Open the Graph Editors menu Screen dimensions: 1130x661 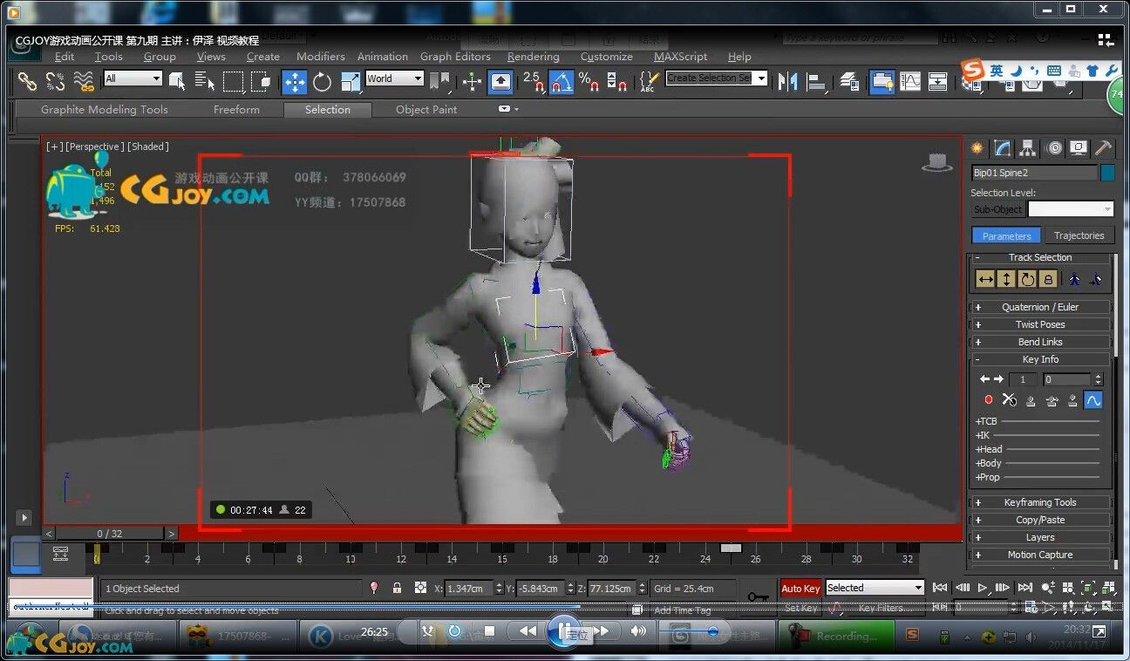[x=455, y=57]
